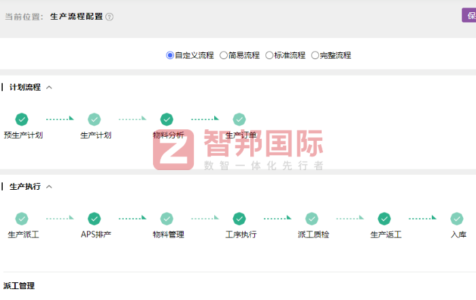Click the 入库 step check icon

[457, 218]
